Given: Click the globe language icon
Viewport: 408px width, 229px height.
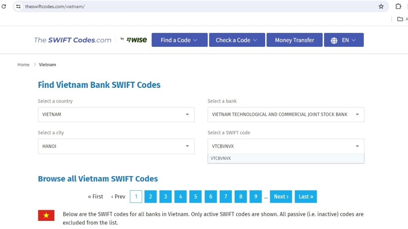Looking at the screenshot, I should (334, 40).
